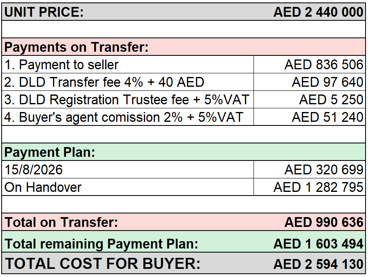Select the AED 51 240 amount cell
This screenshot has height=277, width=368.
tap(310, 117)
